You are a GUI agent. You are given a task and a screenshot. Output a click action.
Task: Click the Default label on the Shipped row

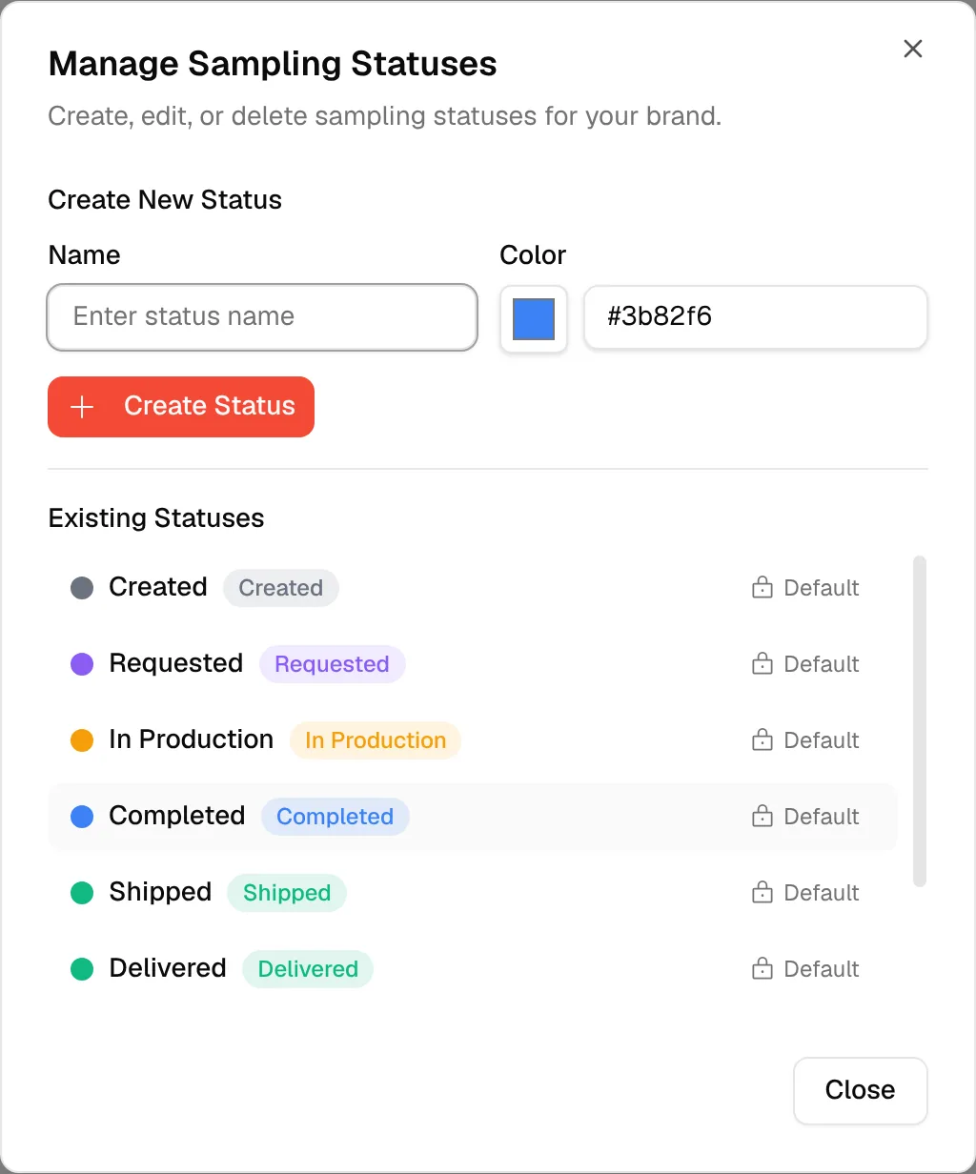(822, 893)
